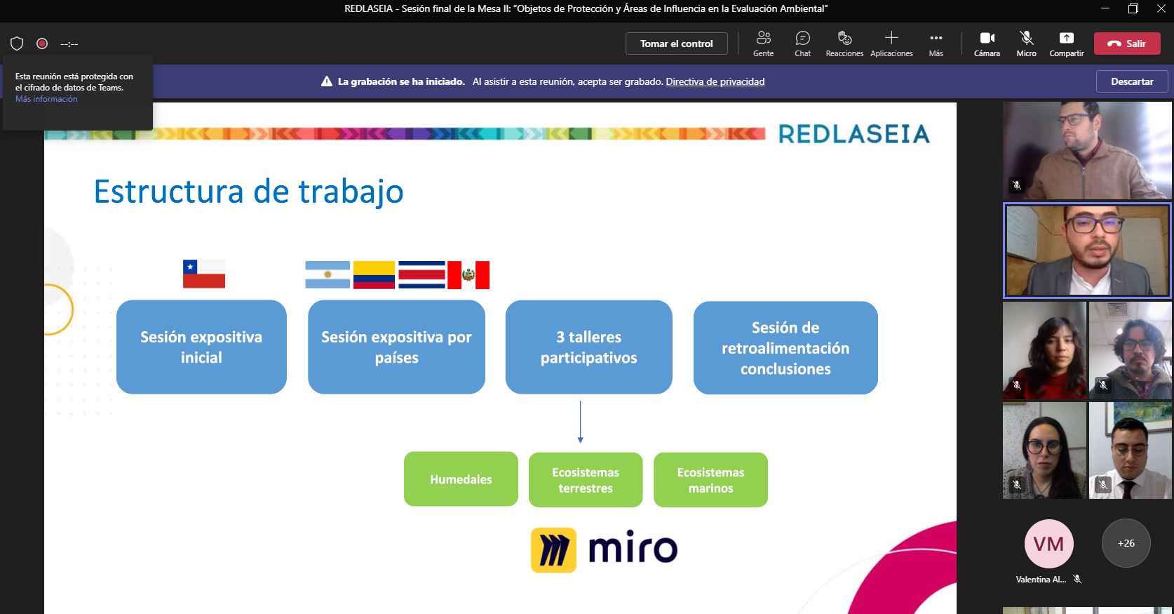Select the highlighted speaker video tile
1174x614 pixels.
(1087, 251)
